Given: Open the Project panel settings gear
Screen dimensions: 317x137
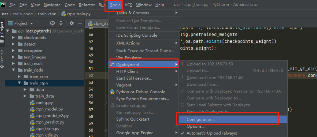Looking at the screenshot, I should point(71,23).
